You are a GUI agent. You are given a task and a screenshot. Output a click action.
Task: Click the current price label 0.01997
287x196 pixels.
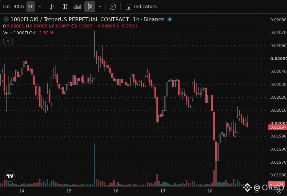point(278,127)
